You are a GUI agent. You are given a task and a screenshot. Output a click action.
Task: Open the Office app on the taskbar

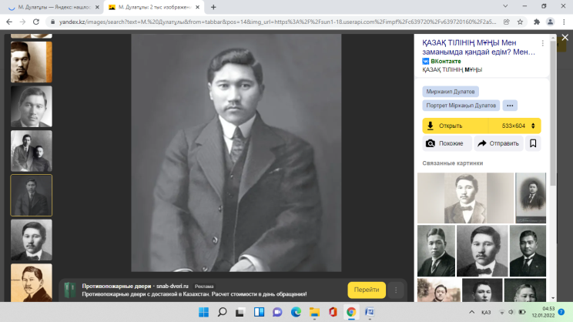(x=333, y=312)
